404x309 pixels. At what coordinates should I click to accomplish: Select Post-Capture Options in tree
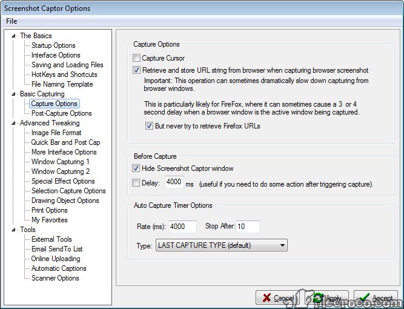click(61, 113)
